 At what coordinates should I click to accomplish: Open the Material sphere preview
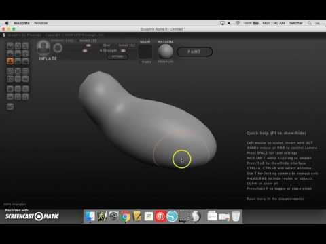165,52
